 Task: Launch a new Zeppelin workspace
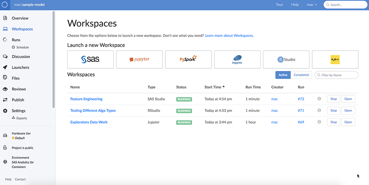pos(237,59)
